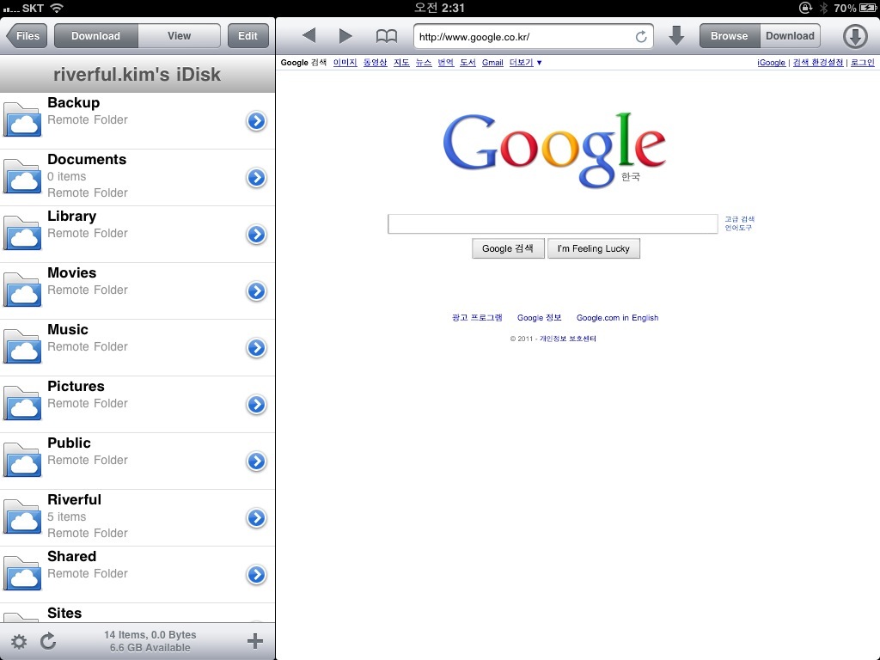Open 광고 프로그램 link
880x660 pixels.
[x=477, y=318]
